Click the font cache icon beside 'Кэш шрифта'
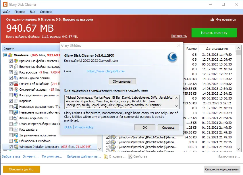 [16, 130]
